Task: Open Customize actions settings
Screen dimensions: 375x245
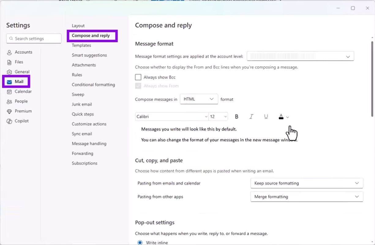Action: (x=89, y=124)
